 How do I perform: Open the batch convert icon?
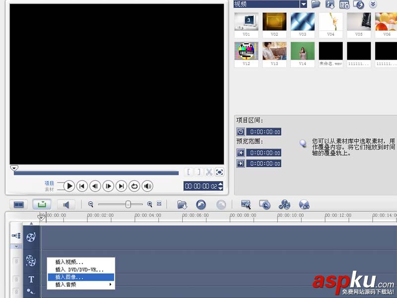click(x=265, y=205)
